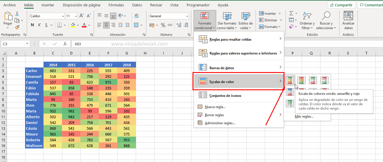The width and height of the screenshot is (383, 162).
Task: Select the green-yellow-red color scale swatch
Action: (x=290, y=80)
